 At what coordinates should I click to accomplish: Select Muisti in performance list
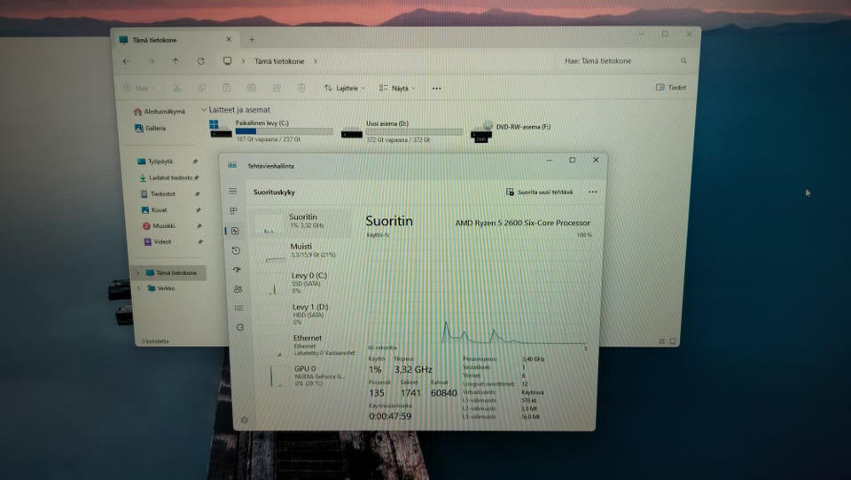(x=304, y=251)
